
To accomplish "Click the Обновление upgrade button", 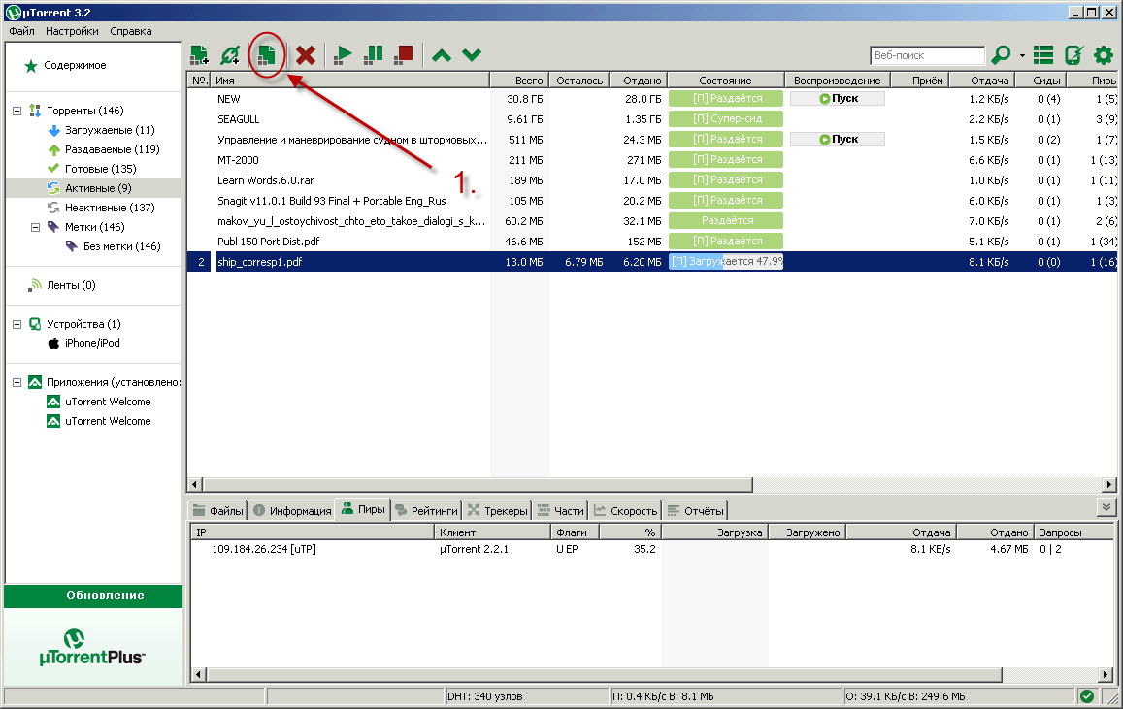I will coord(93,596).
